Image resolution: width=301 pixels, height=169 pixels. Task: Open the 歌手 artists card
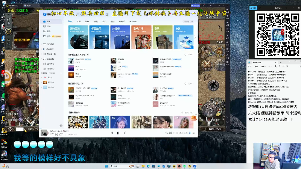(163, 37)
